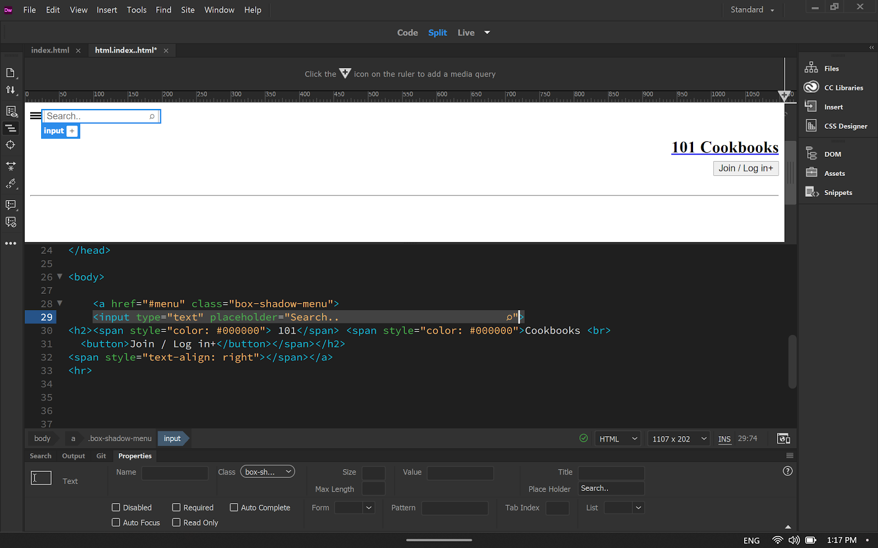Select the body tag in tag selector
This screenshot has width=878, height=548.
pyautogui.click(x=42, y=438)
